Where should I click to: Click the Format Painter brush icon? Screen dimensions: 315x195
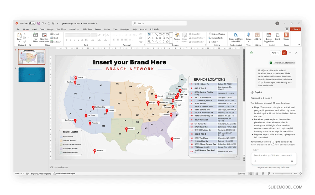pos(25,41)
